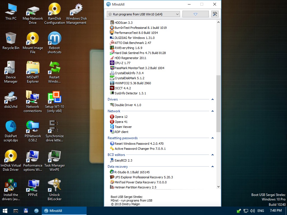The height and width of the screenshot is (215, 287).
Task: Click the MInstAll settings tools icon
Action: [x=215, y=14]
